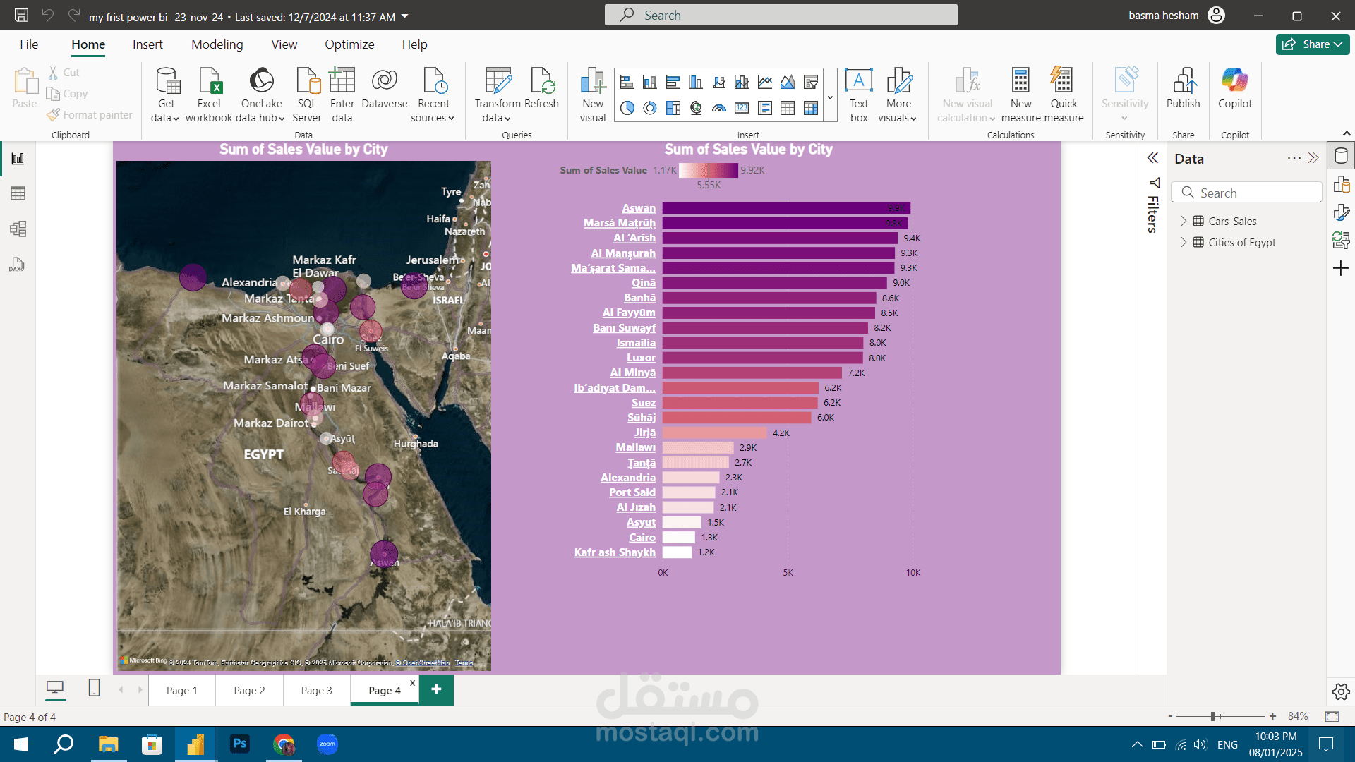This screenshot has width=1355, height=762.
Task: Open the Format visual paintbrush pane
Action: (1341, 212)
